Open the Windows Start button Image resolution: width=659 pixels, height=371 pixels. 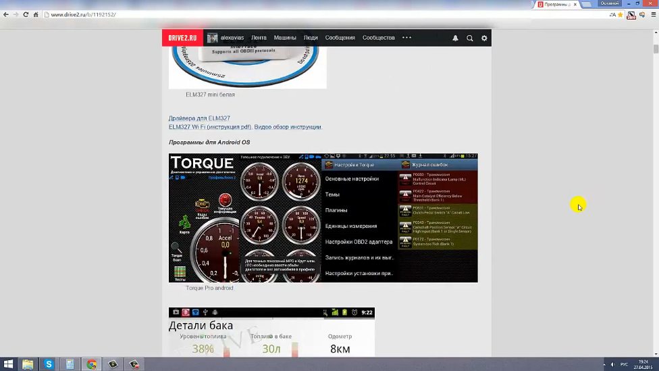coord(8,364)
